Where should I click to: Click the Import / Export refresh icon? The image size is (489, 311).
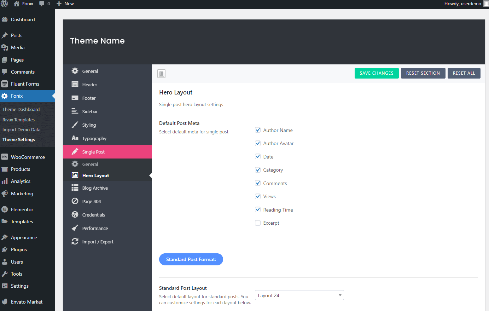tap(75, 242)
